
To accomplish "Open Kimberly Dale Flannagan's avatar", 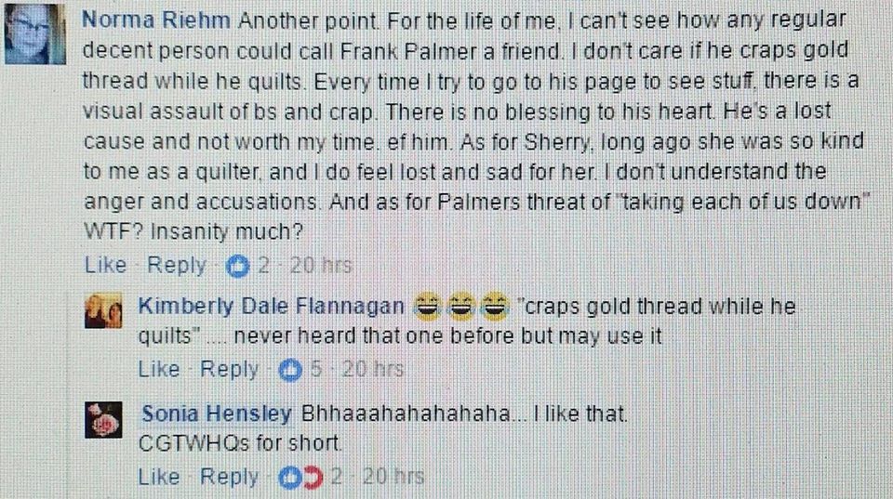I will pos(103,310).
